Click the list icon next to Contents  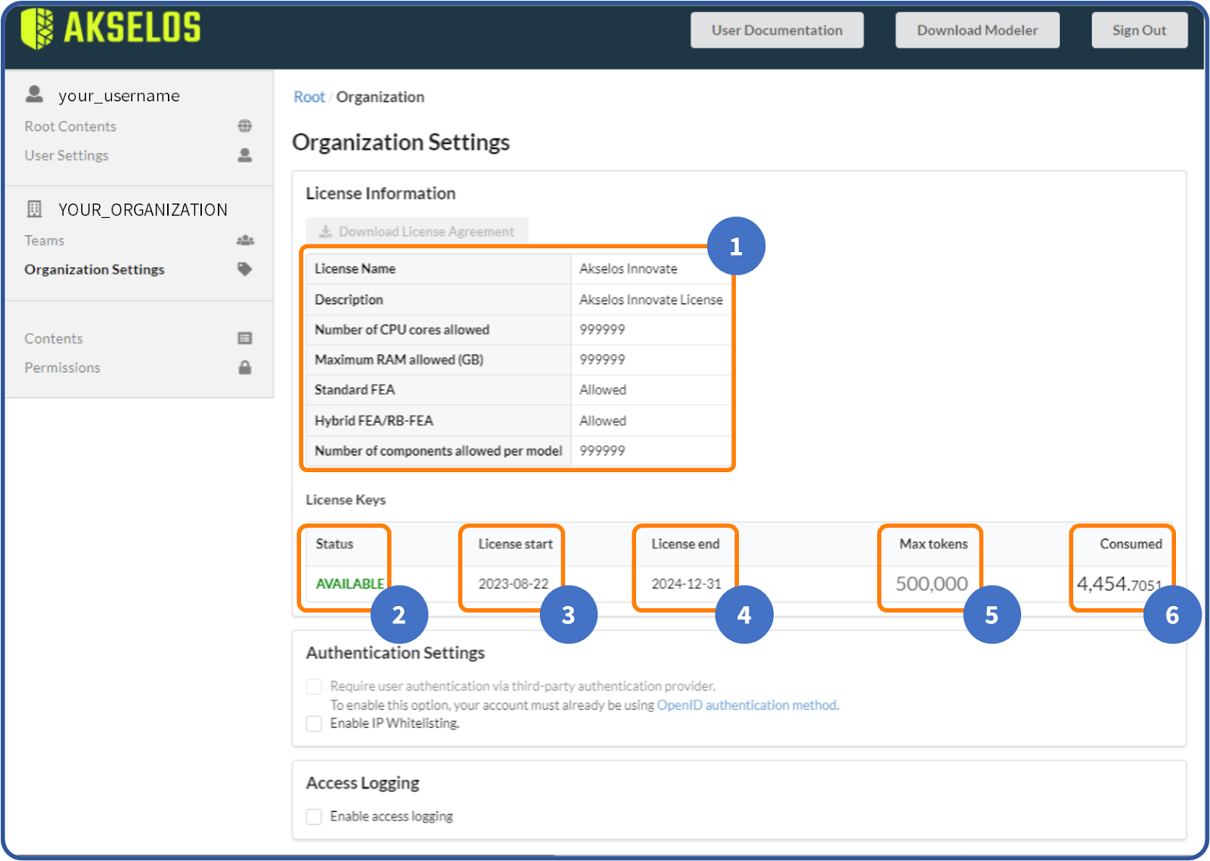[245, 338]
